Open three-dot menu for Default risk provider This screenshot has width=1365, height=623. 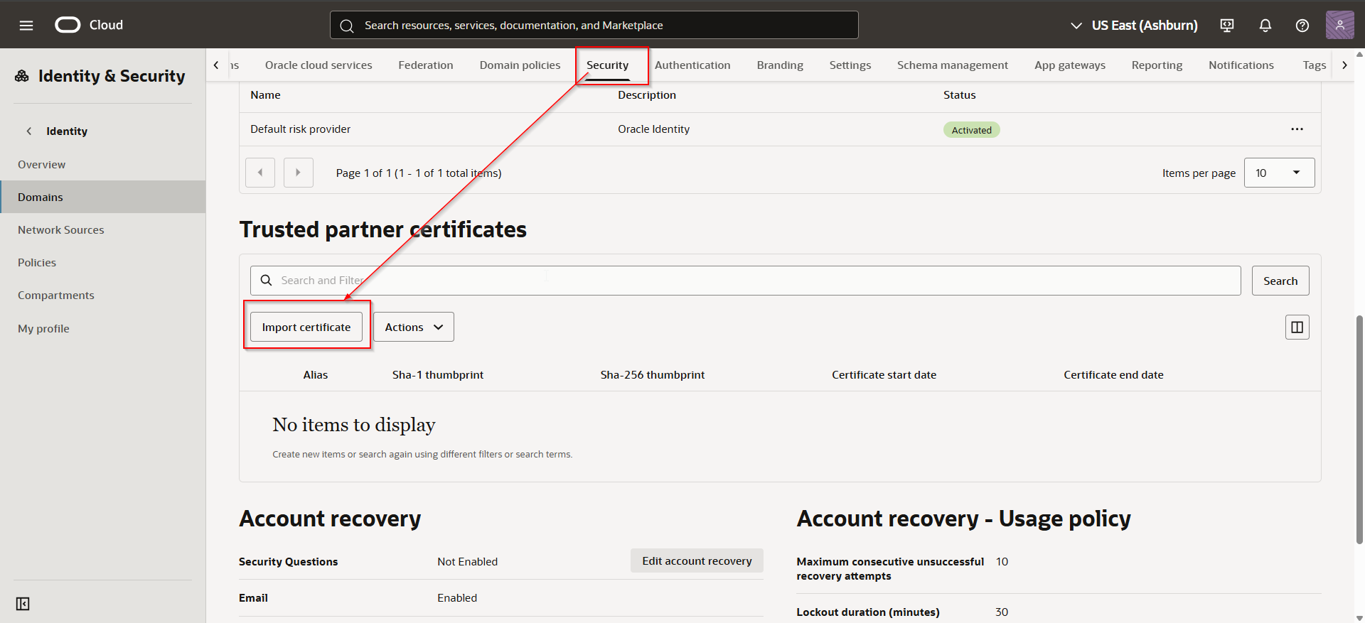click(1297, 129)
